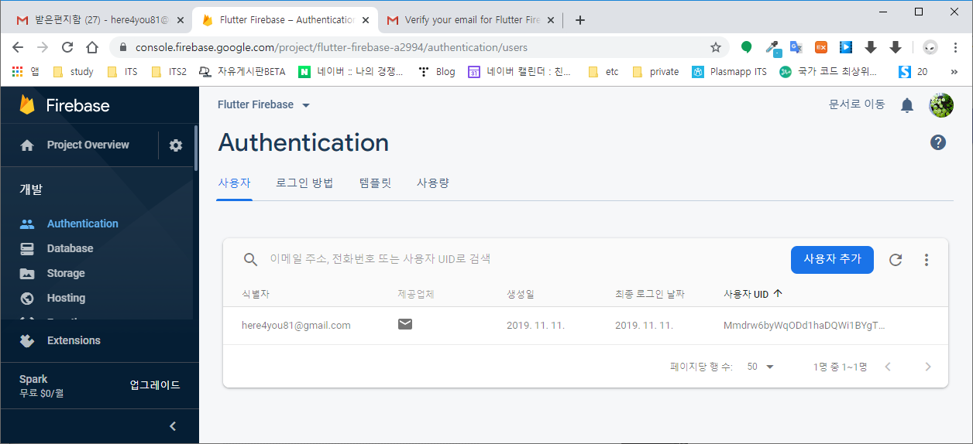973x444 pixels.
Task: Sort by the 사용자 UID column header
Action: pyautogui.click(x=753, y=294)
